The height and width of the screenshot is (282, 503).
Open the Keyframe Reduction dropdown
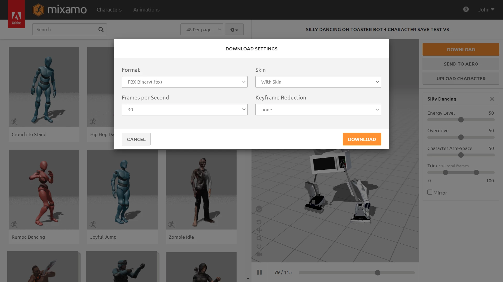pos(318,110)
